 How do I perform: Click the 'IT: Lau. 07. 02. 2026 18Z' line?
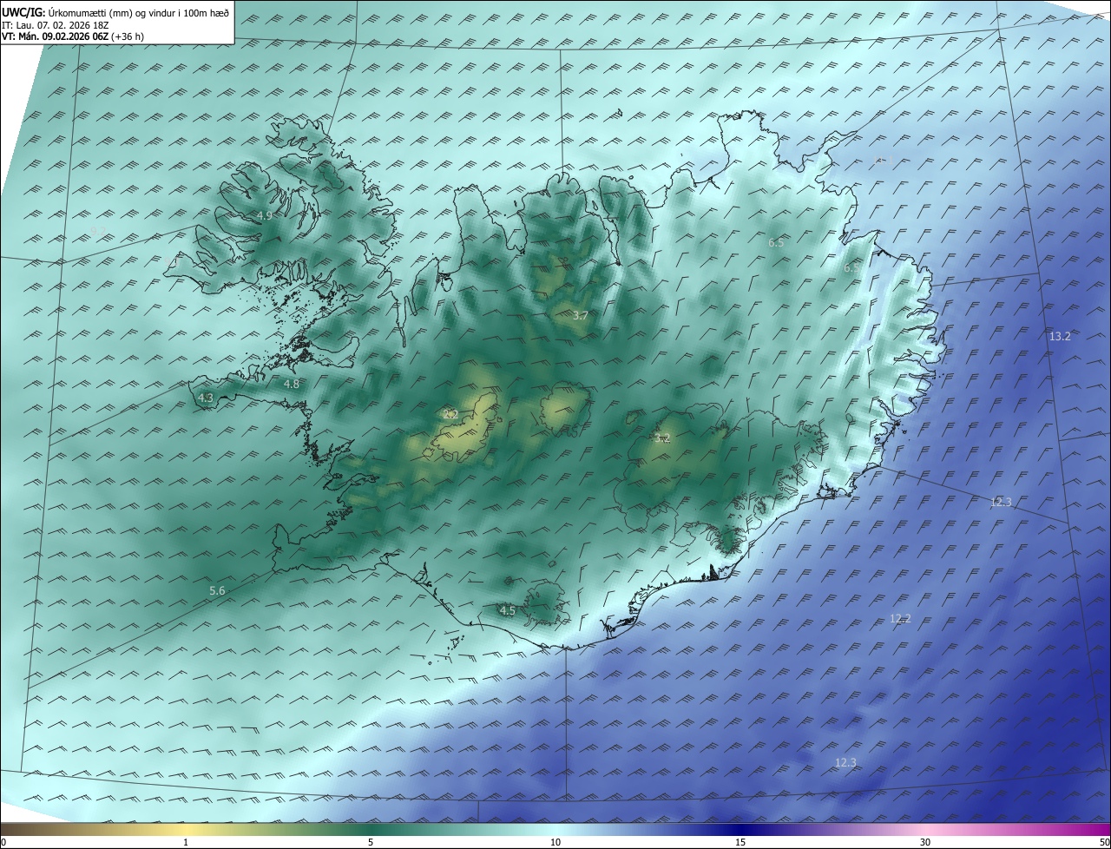tap(55, 25)
